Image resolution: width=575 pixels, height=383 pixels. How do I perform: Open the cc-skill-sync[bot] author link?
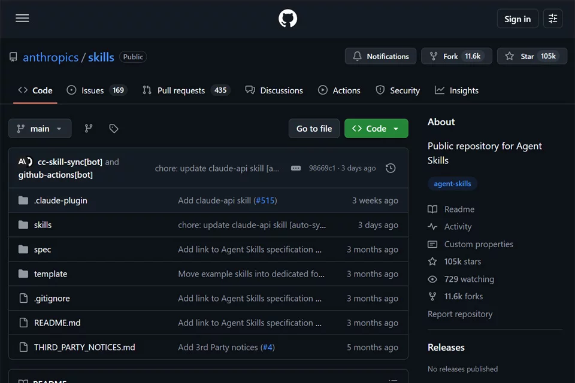(69, 162)
